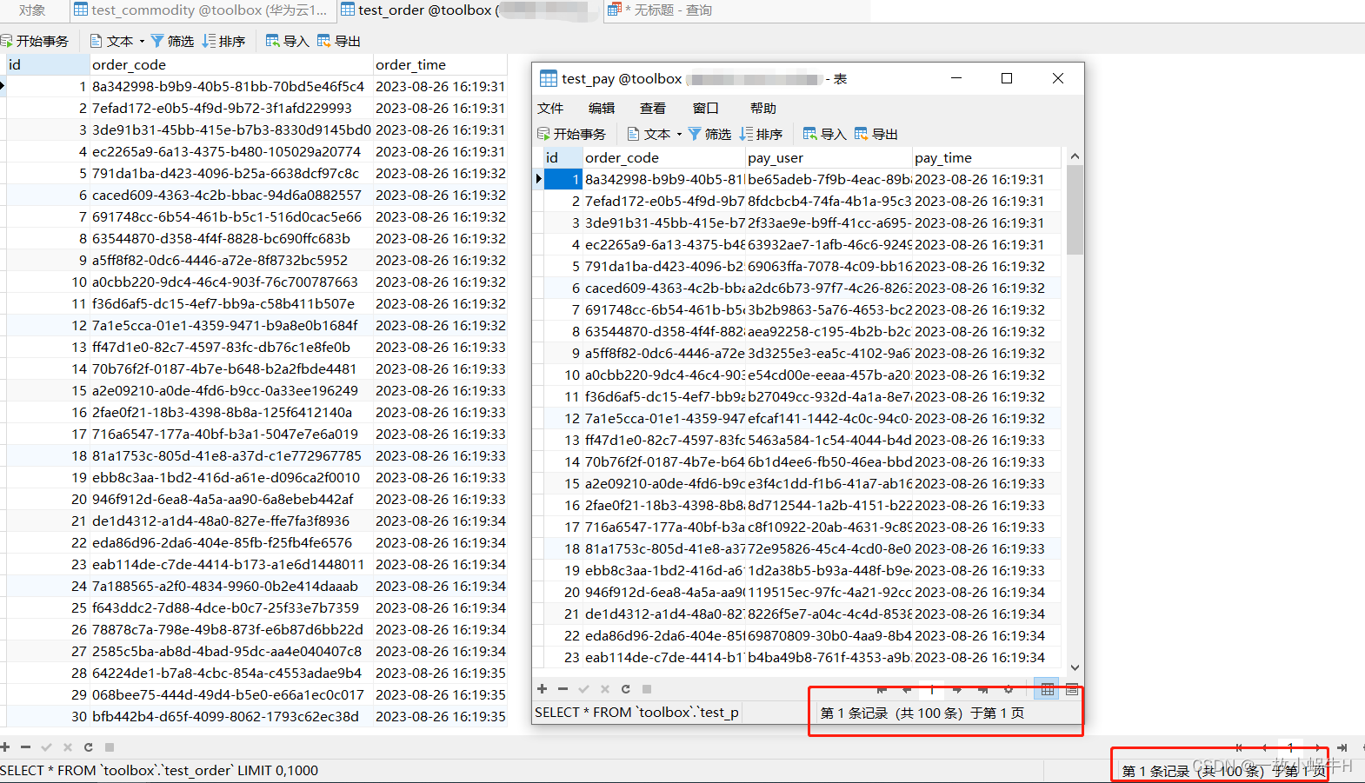Open the 文本 dropdown arrow in test_order toolbar
Image resolution: width=1365 pixels, height=783 pixels.
tap(142, 41)
